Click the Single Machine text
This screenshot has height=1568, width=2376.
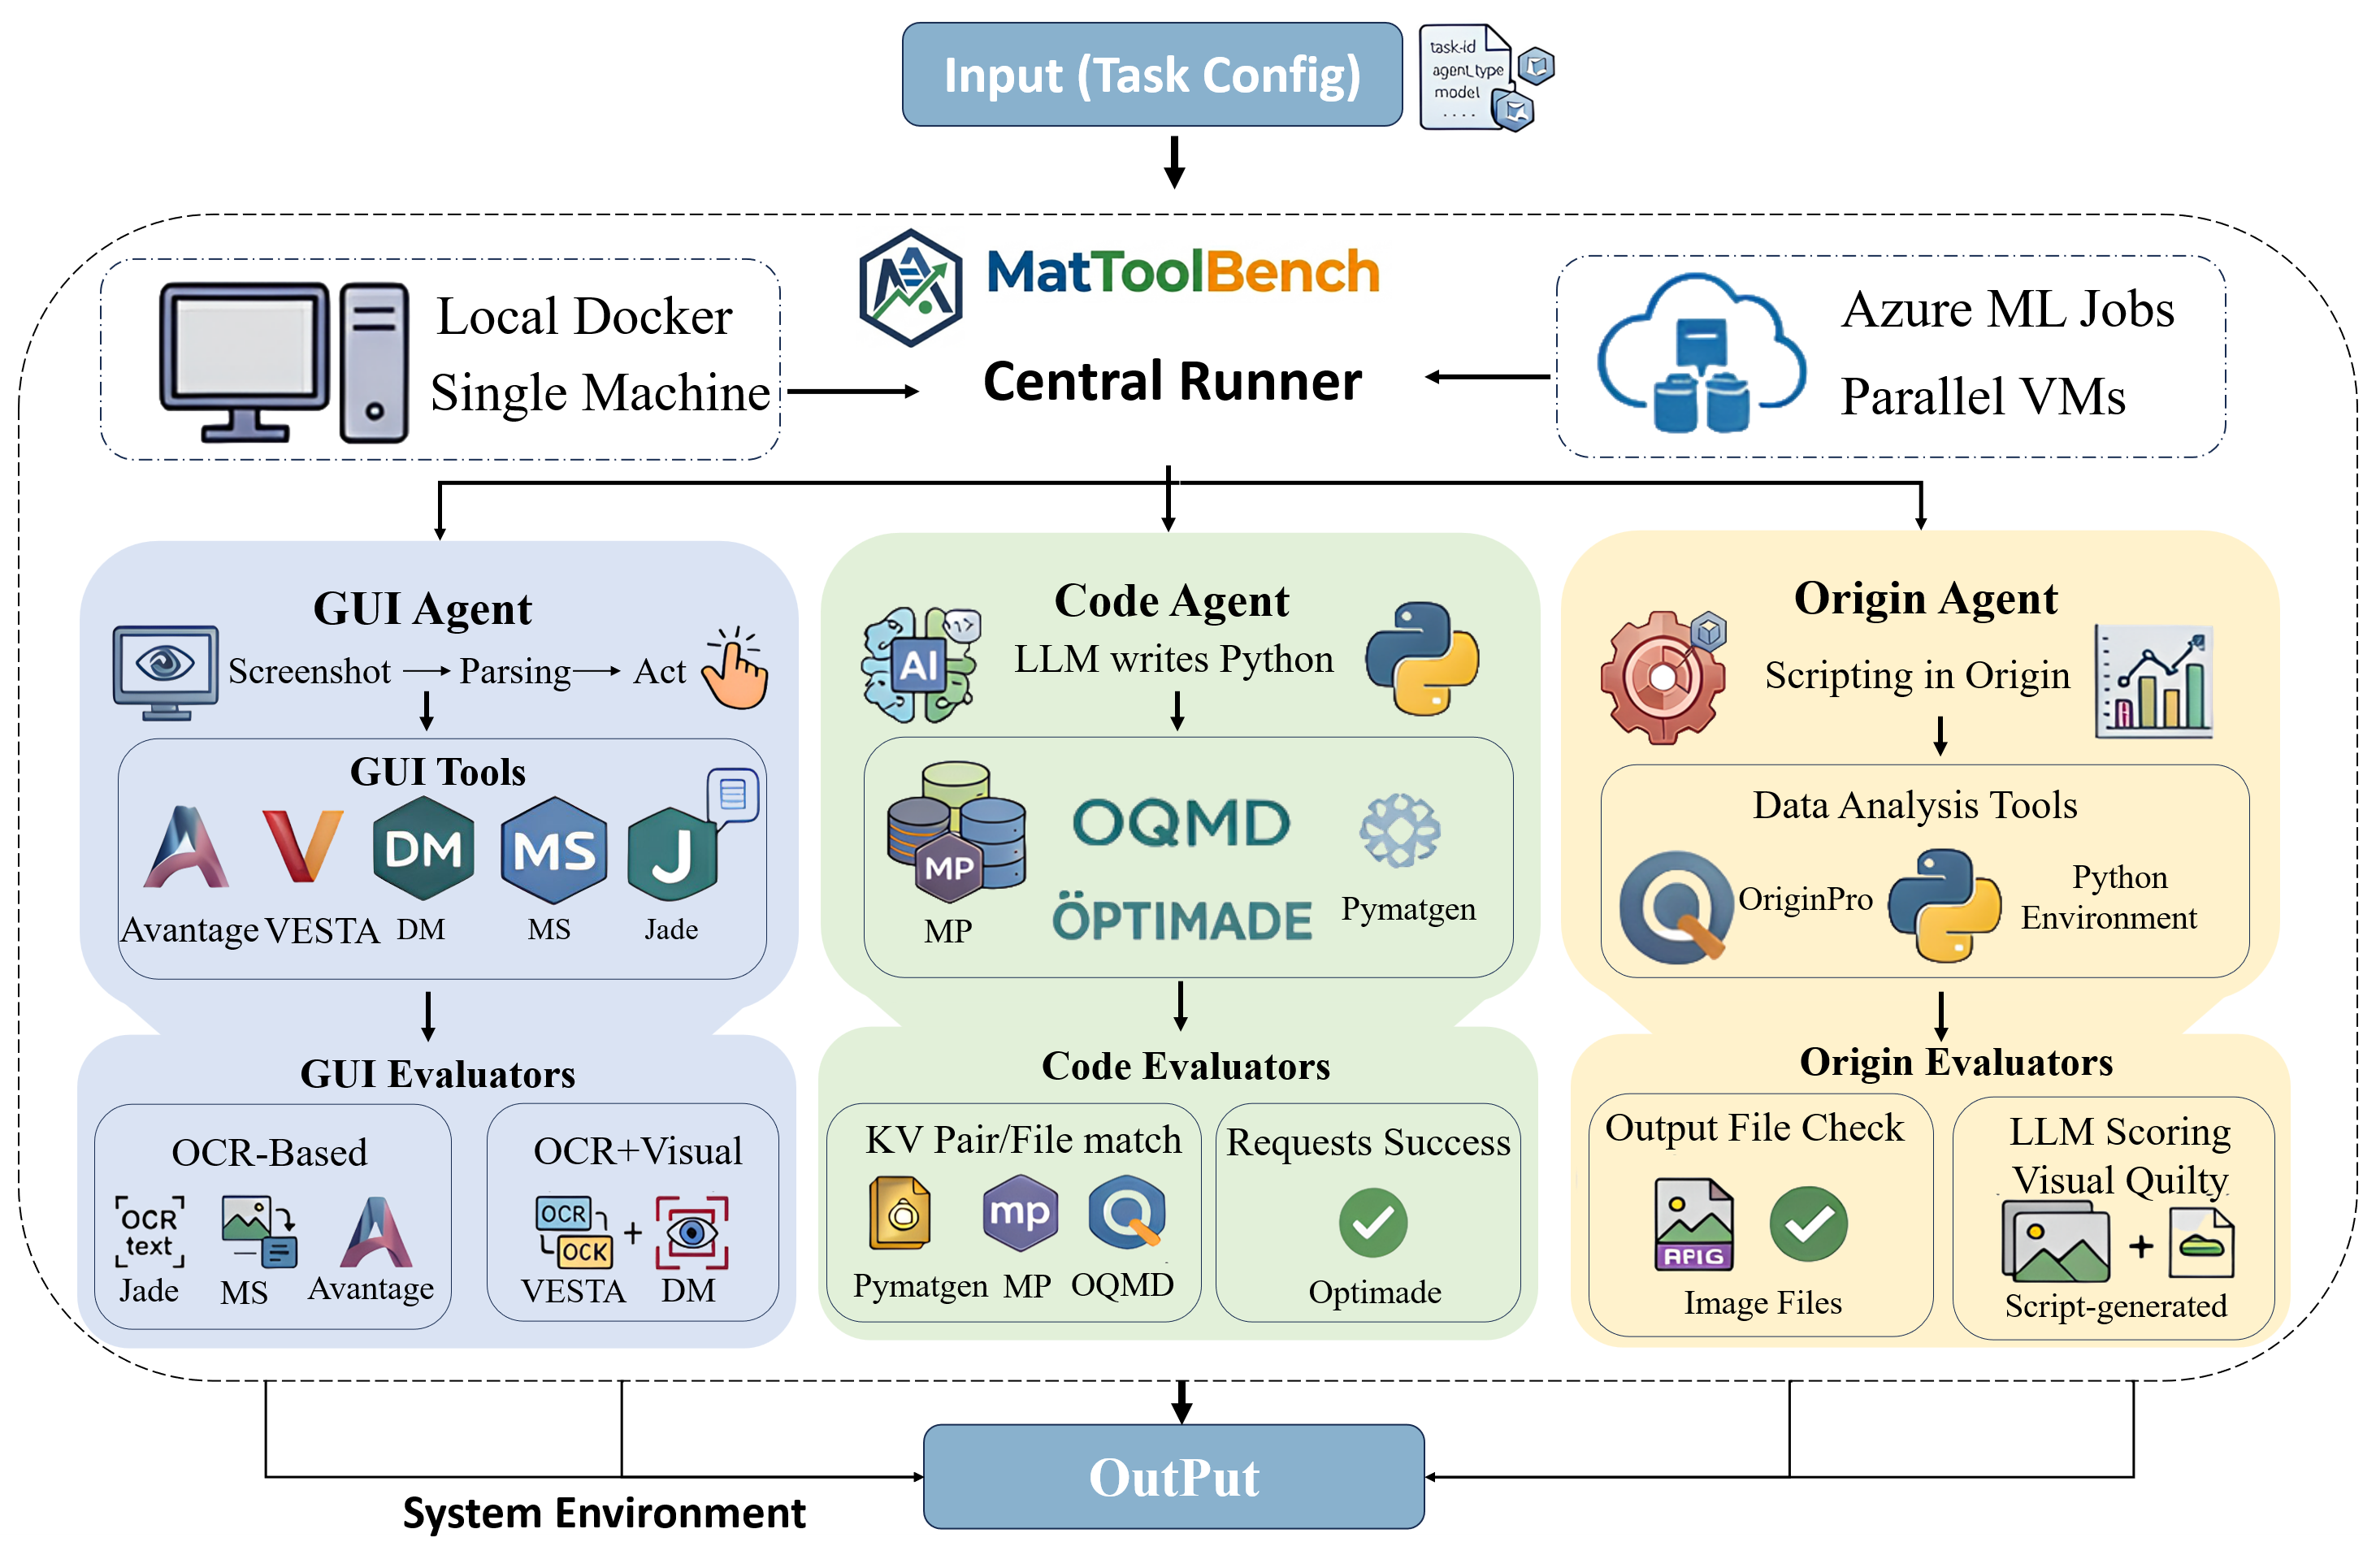tap(600, 393)
